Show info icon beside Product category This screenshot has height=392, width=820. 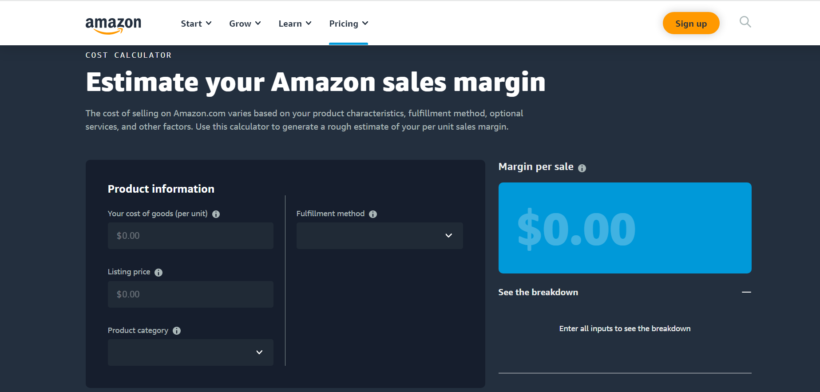[x=177, y=331]
